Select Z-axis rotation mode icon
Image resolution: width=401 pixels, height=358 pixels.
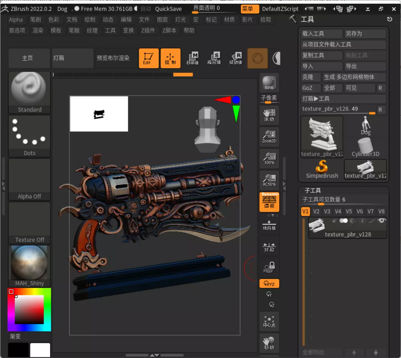[x=272, y=305]
